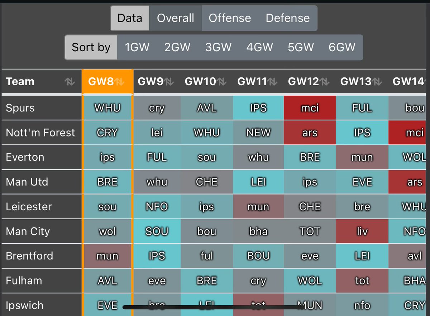This screenshot has height=316, width=430.
Task: Select the Data view tab
Action: (130, 18)
